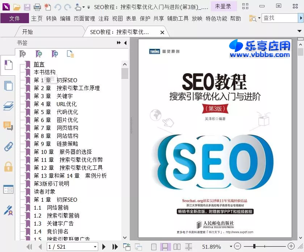Go to the previous page

coord(40,247)
